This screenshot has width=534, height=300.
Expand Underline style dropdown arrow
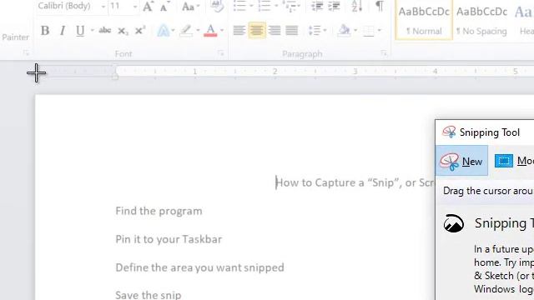tap(93, 31)
